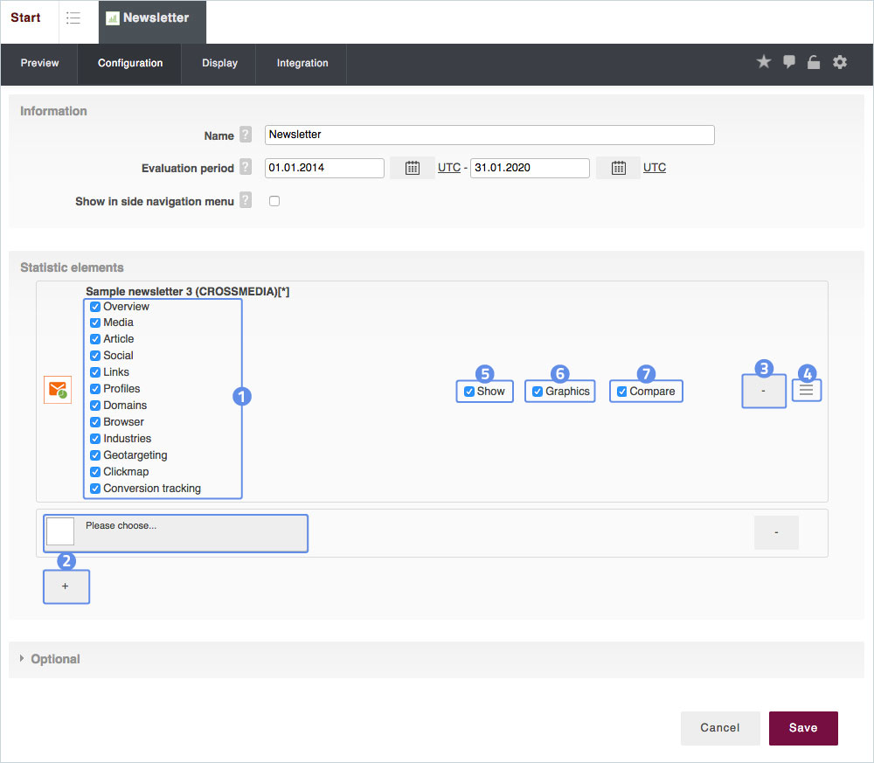This screenshot has width=874, height=763.
Task: Uncheck the Graphics checkbox
Action: pos(538,392)
